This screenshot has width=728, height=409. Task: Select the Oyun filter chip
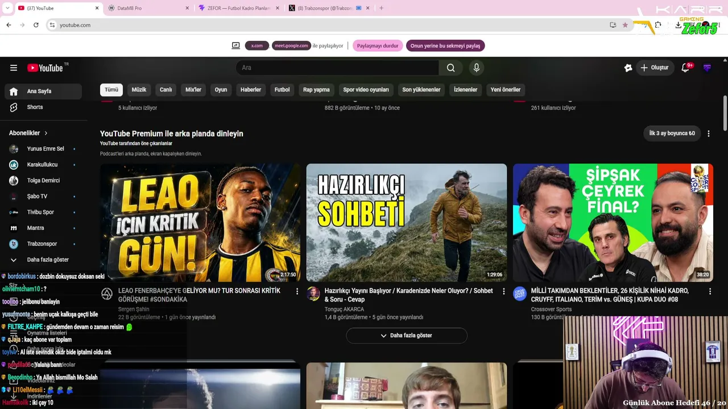tap(221, 90)
